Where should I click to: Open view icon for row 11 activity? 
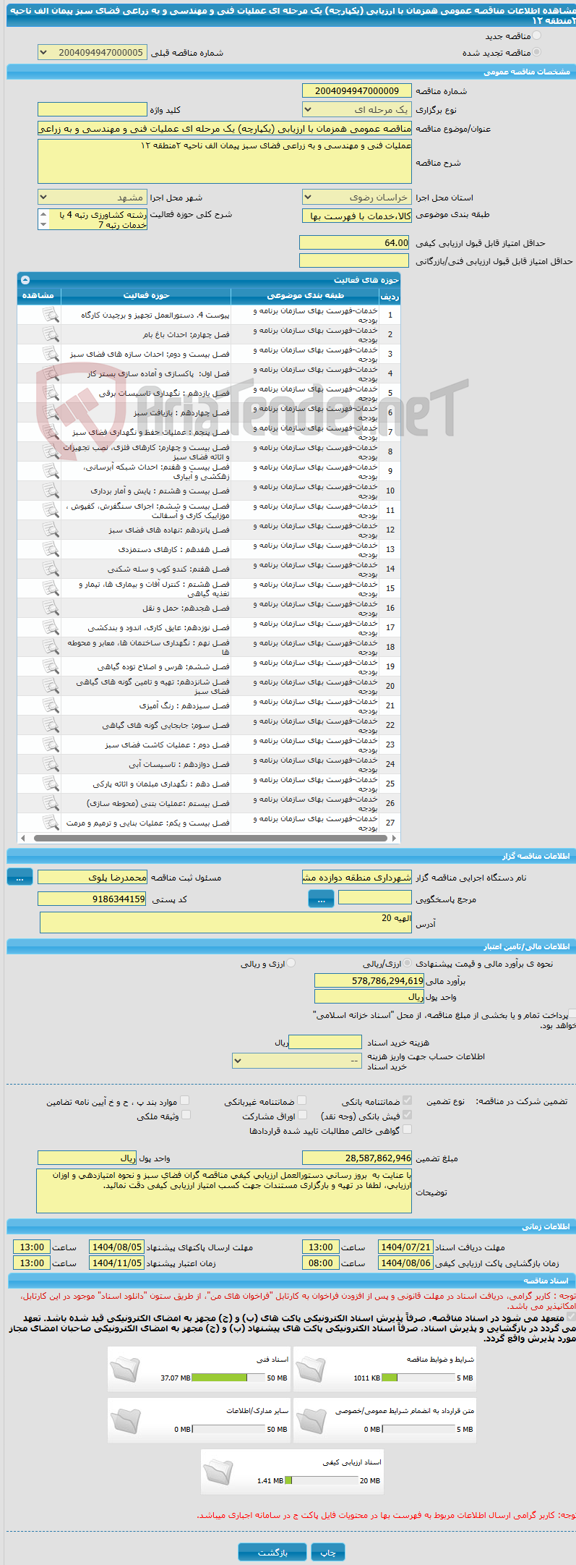pyautogui.click(x=51, y=510)
